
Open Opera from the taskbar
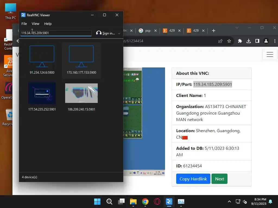[x=157, y=201]
